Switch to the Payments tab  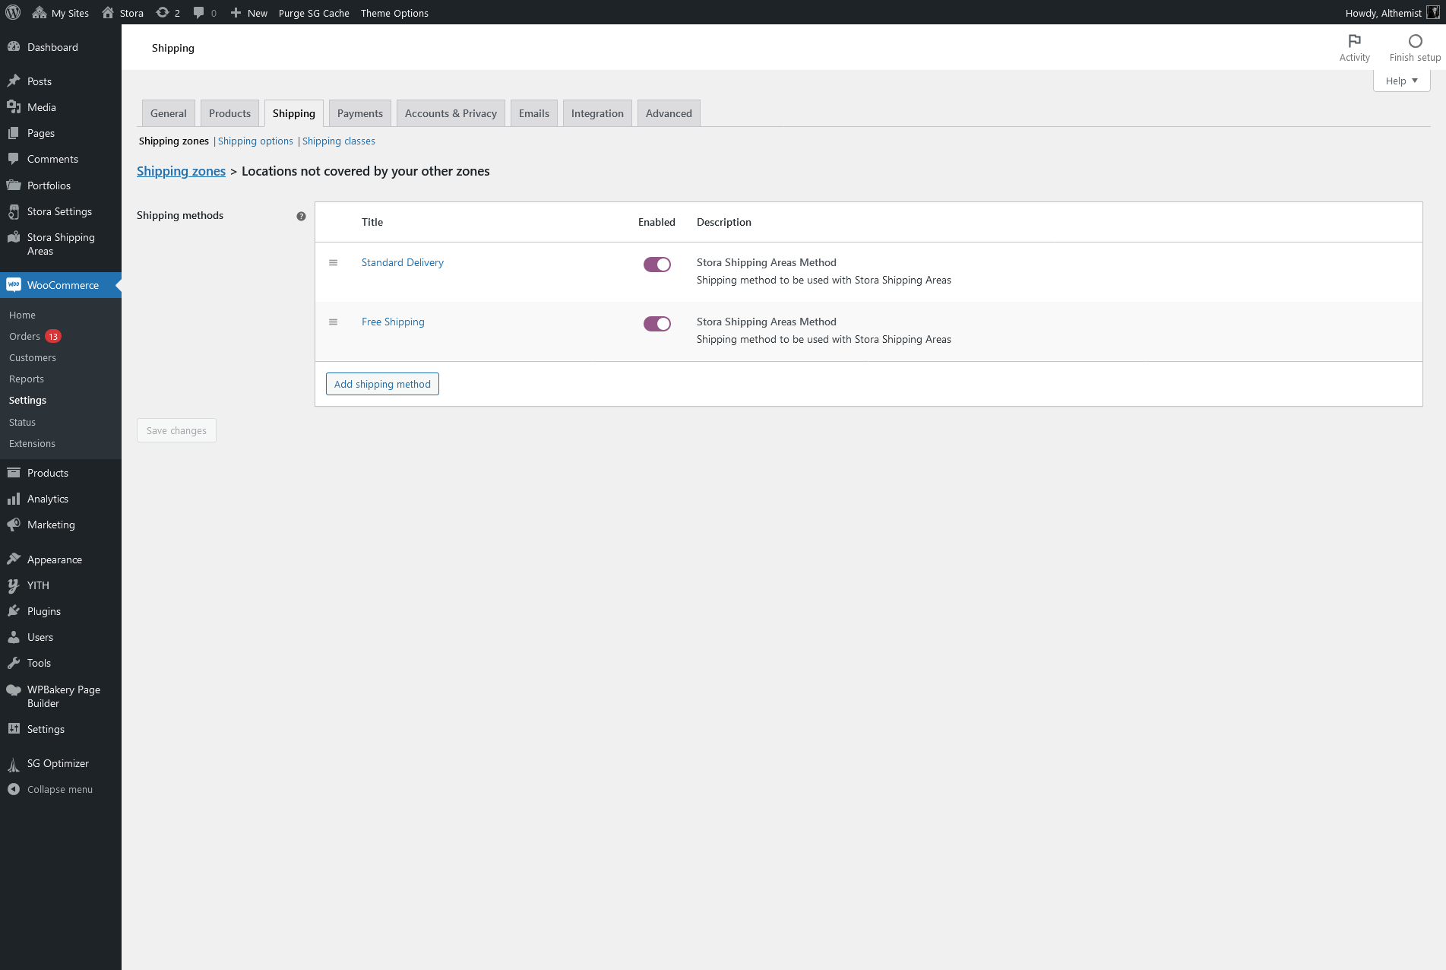click(359, 114)
